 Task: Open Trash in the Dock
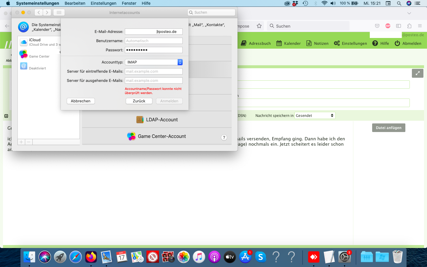(x=398, y=257)
